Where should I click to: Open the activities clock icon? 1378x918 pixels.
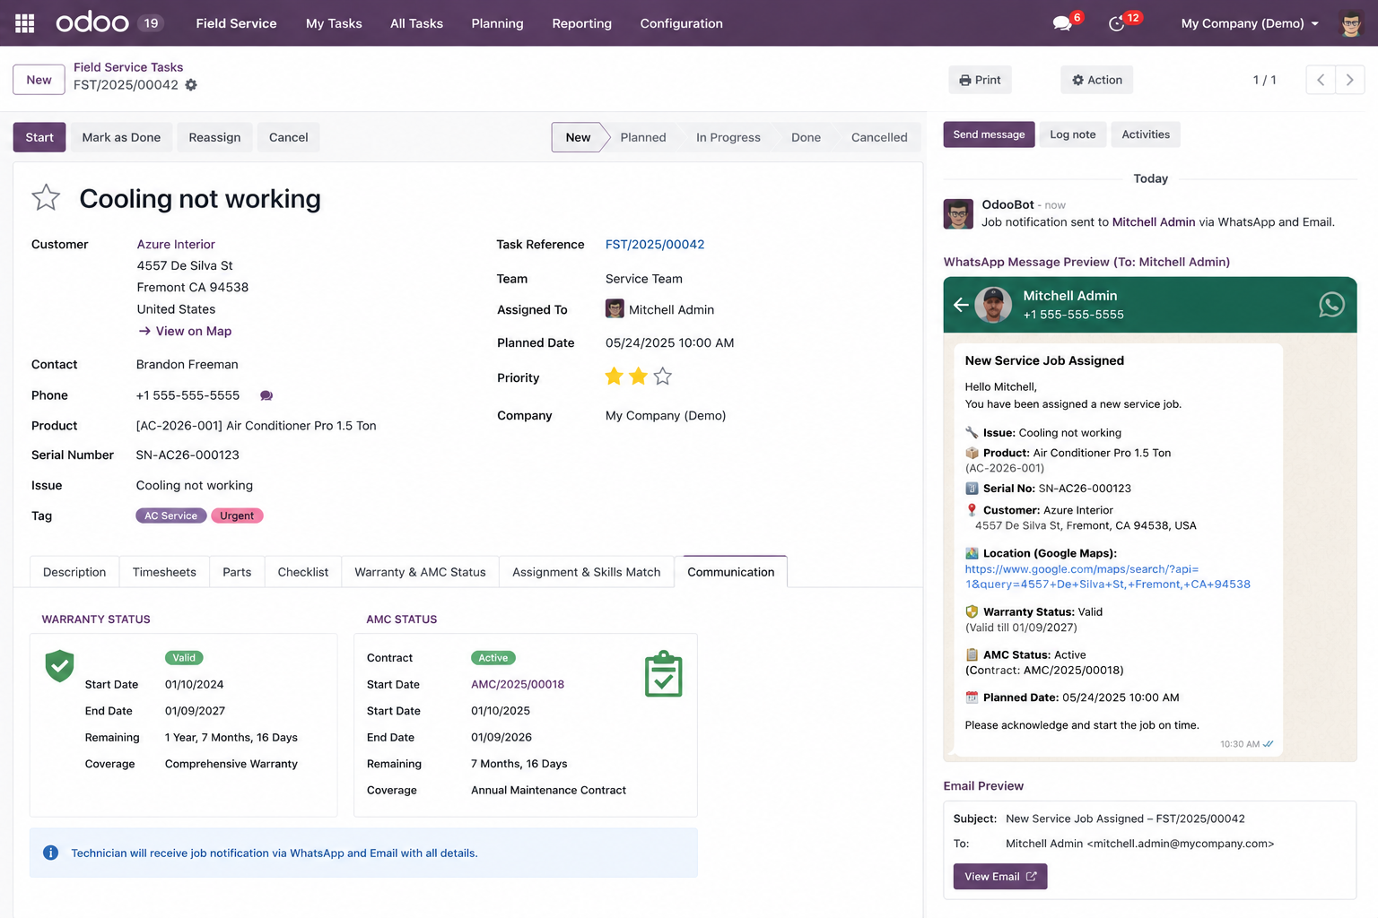click(1117, 23)
